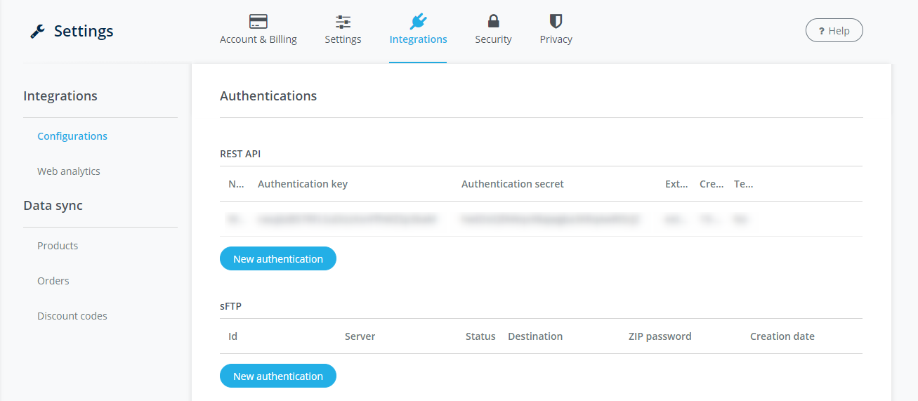Click the truncated "Te..." column header
Viewport: 918px width, 401px height.
pyautogui.click(x=743, y=184)
